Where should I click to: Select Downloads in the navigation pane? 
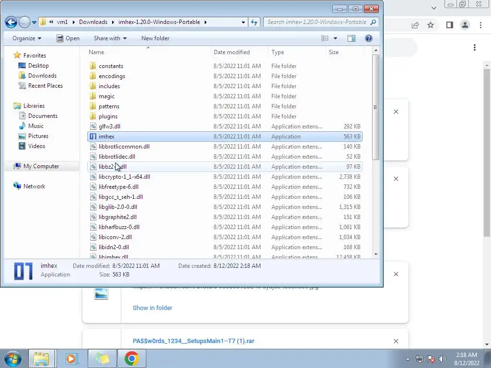tap(42, 75)
